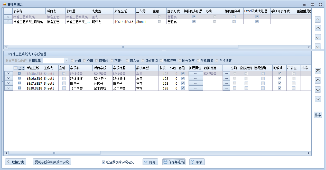Click move-to-bottom arrow beside field table
This screenshot has width=326, height=170.
318,99
